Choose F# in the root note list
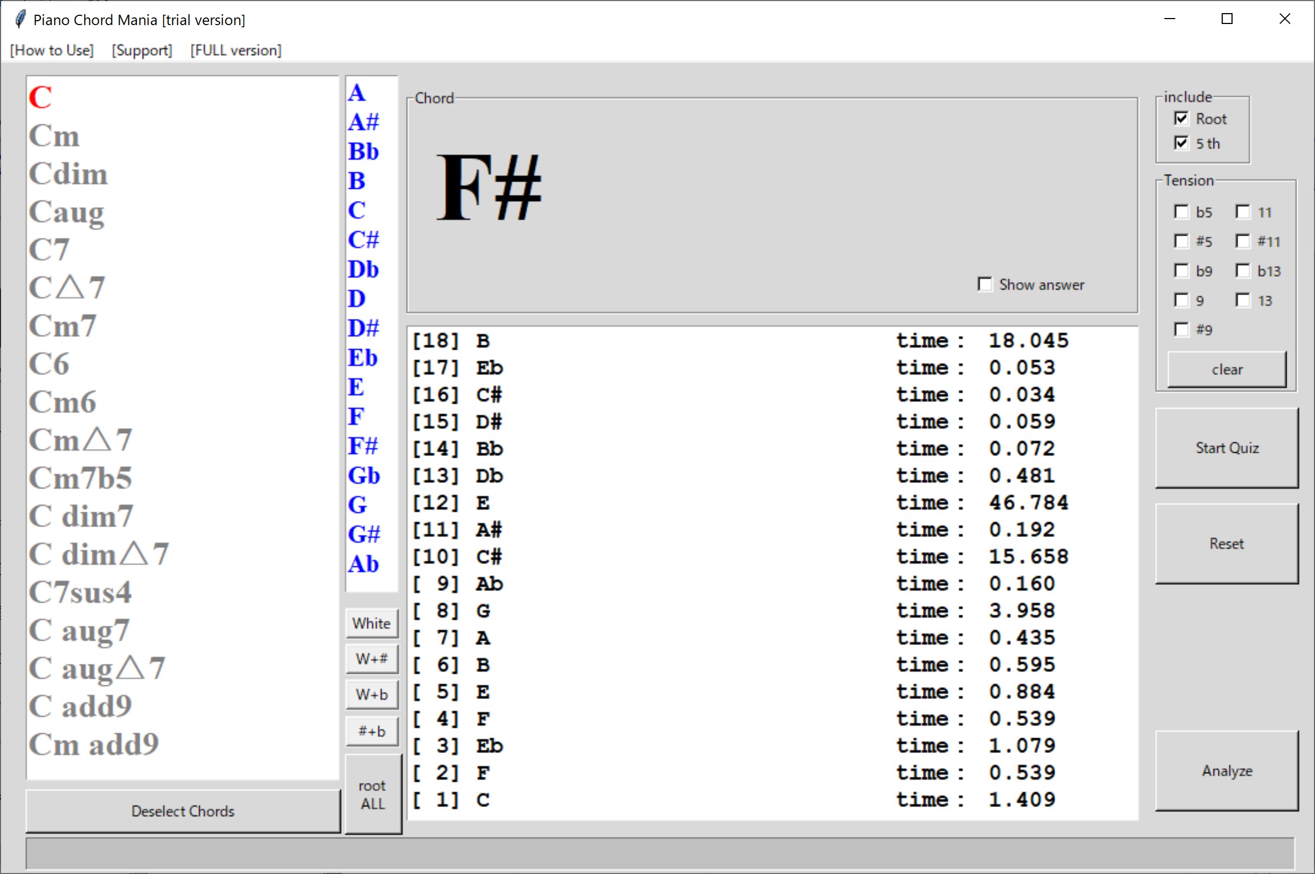Viewport: 1315px width, 874px height. (363, 446)
